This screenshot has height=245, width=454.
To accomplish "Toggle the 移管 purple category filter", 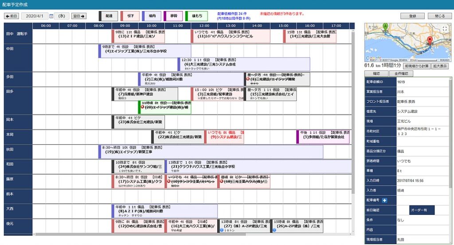I will [173, 16].
